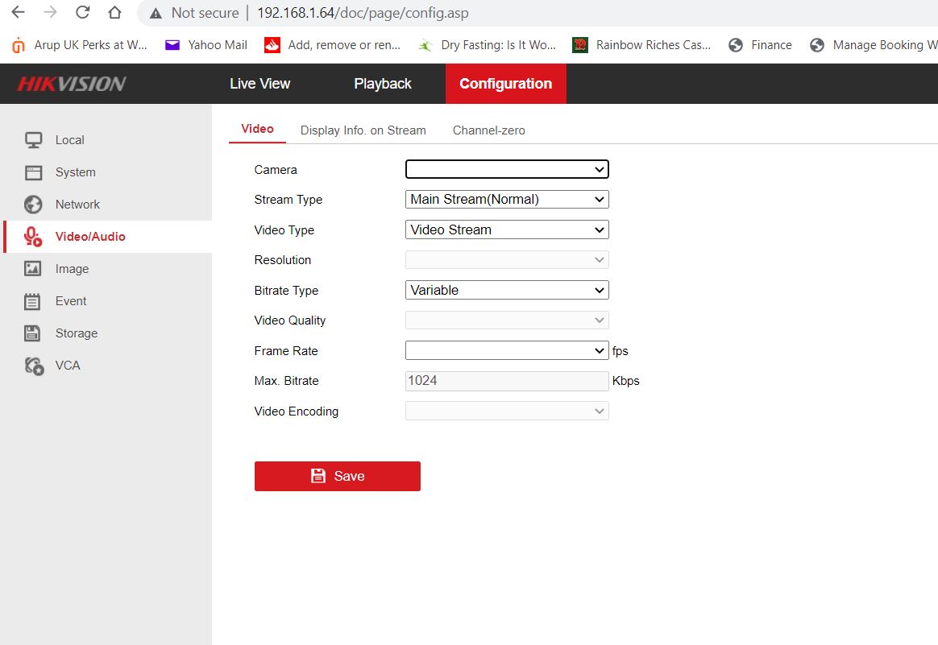Expand the Frame Rate dropdown
Viewport: 938px width, 645px height.
pyautogui.click(x=506, y=350)
